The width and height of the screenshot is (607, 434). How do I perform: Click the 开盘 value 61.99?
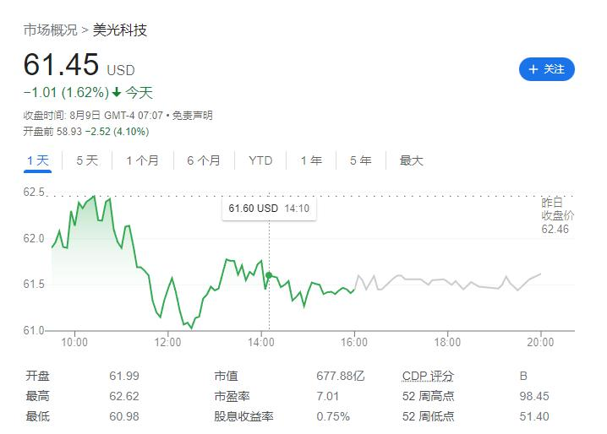[x=124, y=376]
